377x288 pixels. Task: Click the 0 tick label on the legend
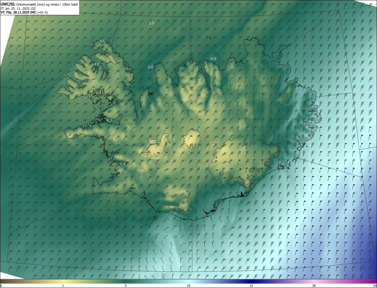(x=1, y=286)
